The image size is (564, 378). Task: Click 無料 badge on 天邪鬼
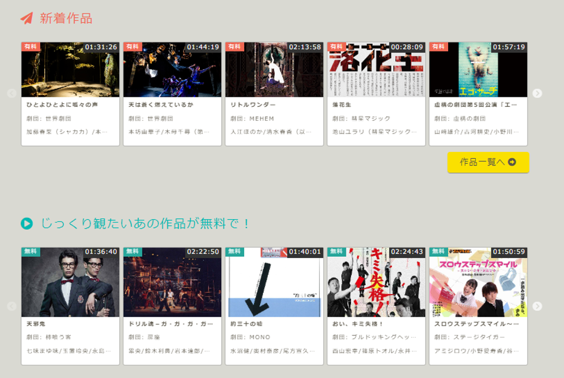[31, 252]
